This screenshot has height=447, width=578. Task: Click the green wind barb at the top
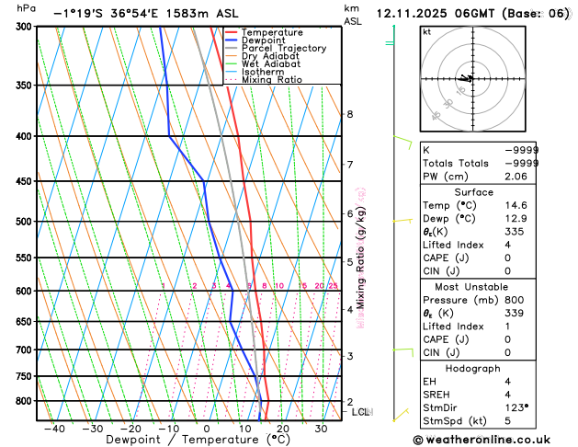[390, 35]
